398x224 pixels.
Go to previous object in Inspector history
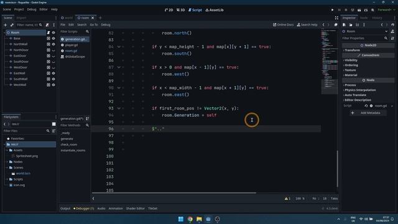pos(382,25)
